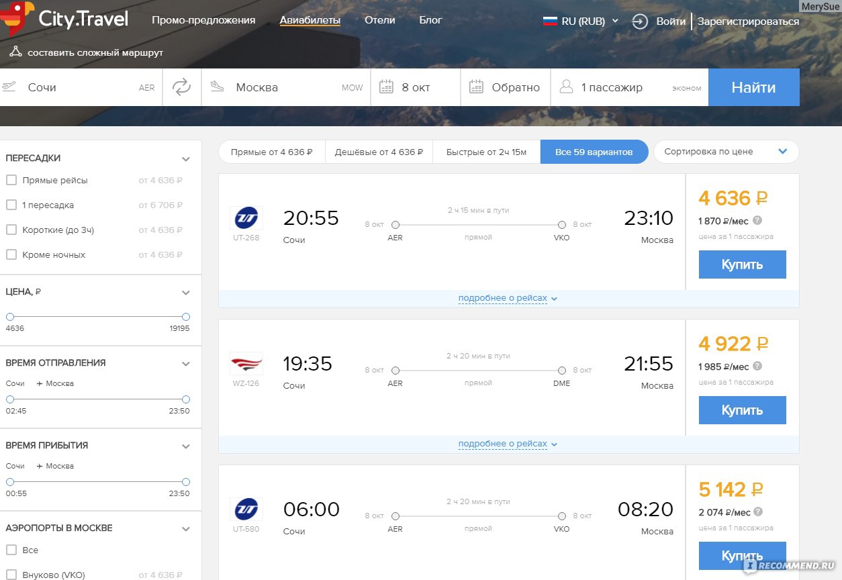Buy the 5 142 ₽ ticket
The image size is (842, 580).
[x=743, y=556]
